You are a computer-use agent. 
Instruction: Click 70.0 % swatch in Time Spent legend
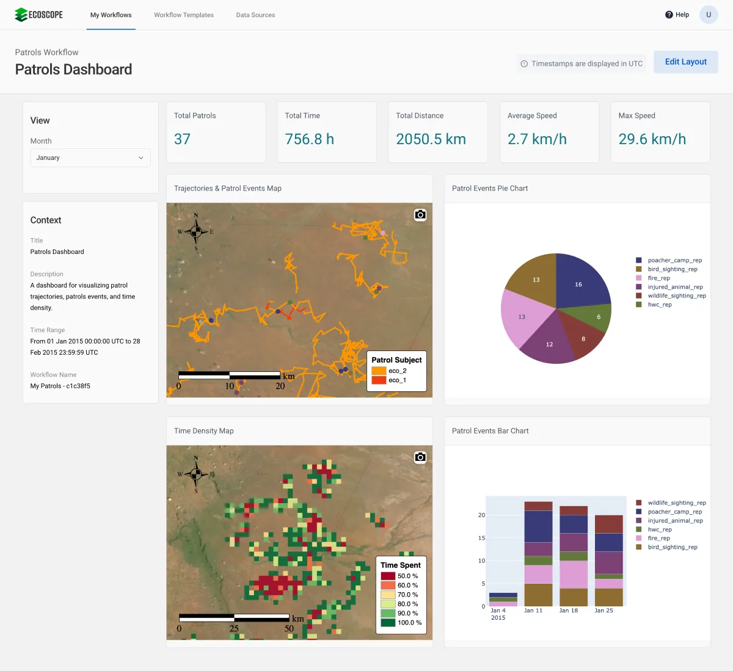tap(388, 595)
